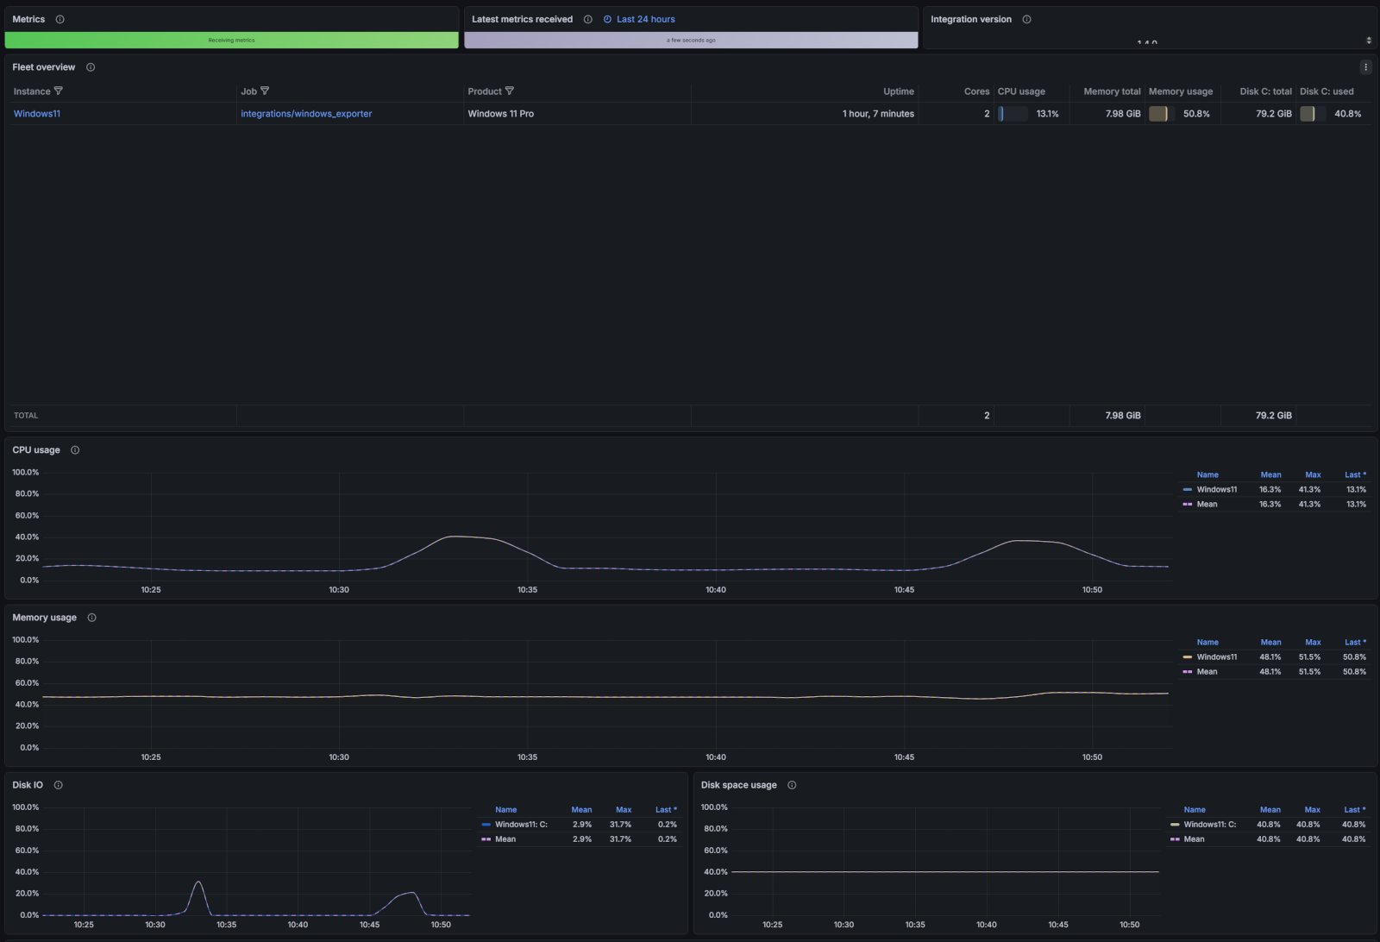Viewport: 1380px width, 942px height.
Task: Click the info icon beside Fleet overview
Action: point(91,66)
